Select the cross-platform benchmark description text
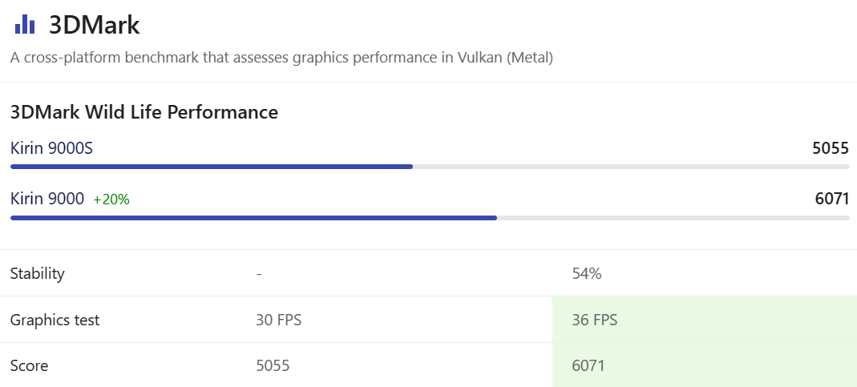The image size is (857, 387). click(x=281, y=58)
